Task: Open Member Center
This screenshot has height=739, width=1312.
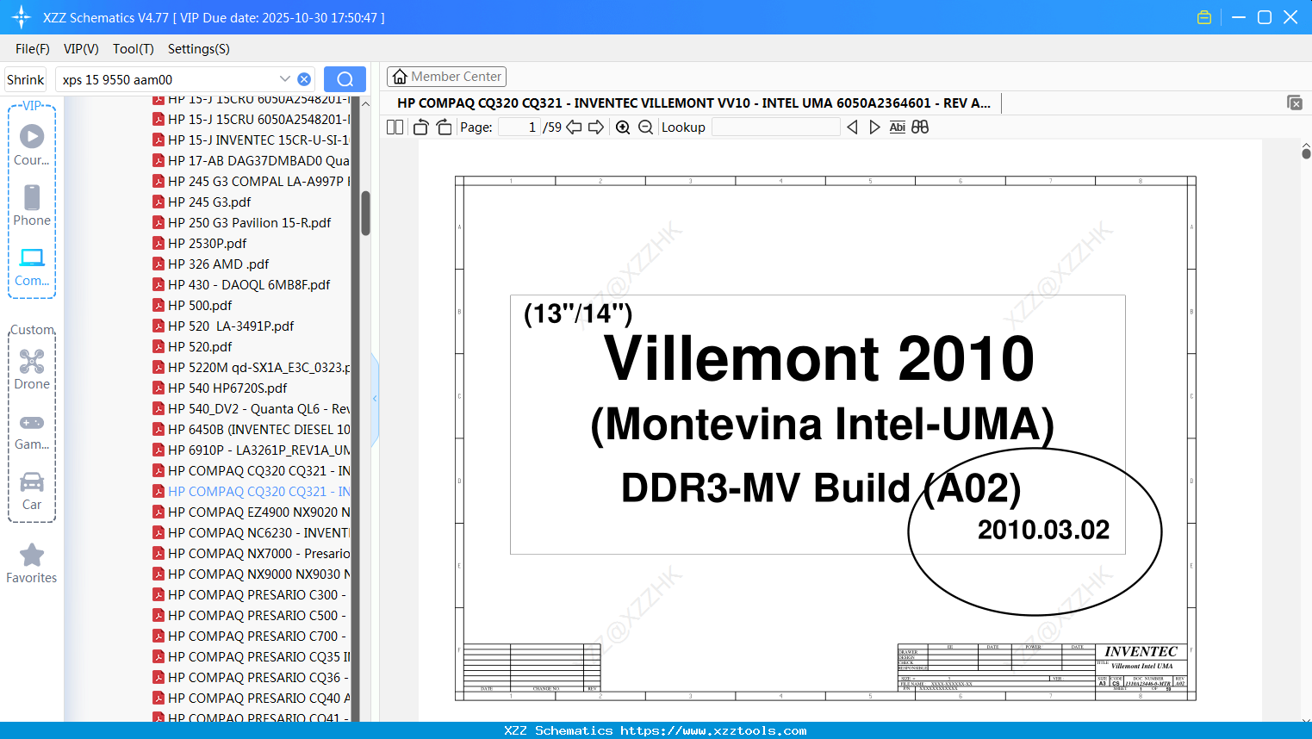Action: pos(446,77)
